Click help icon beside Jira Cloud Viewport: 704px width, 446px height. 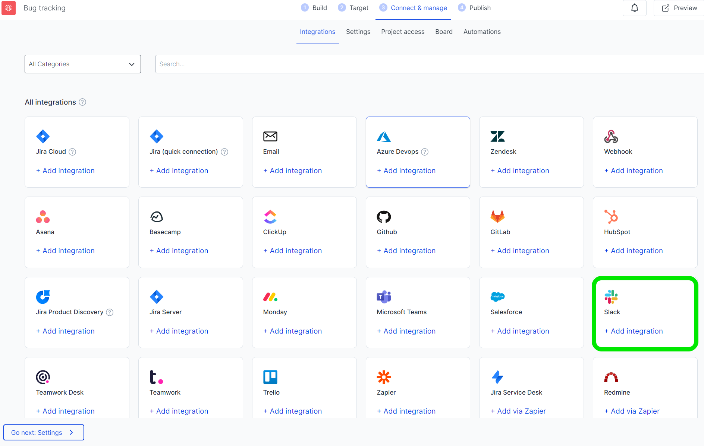[x=72, y=152]
